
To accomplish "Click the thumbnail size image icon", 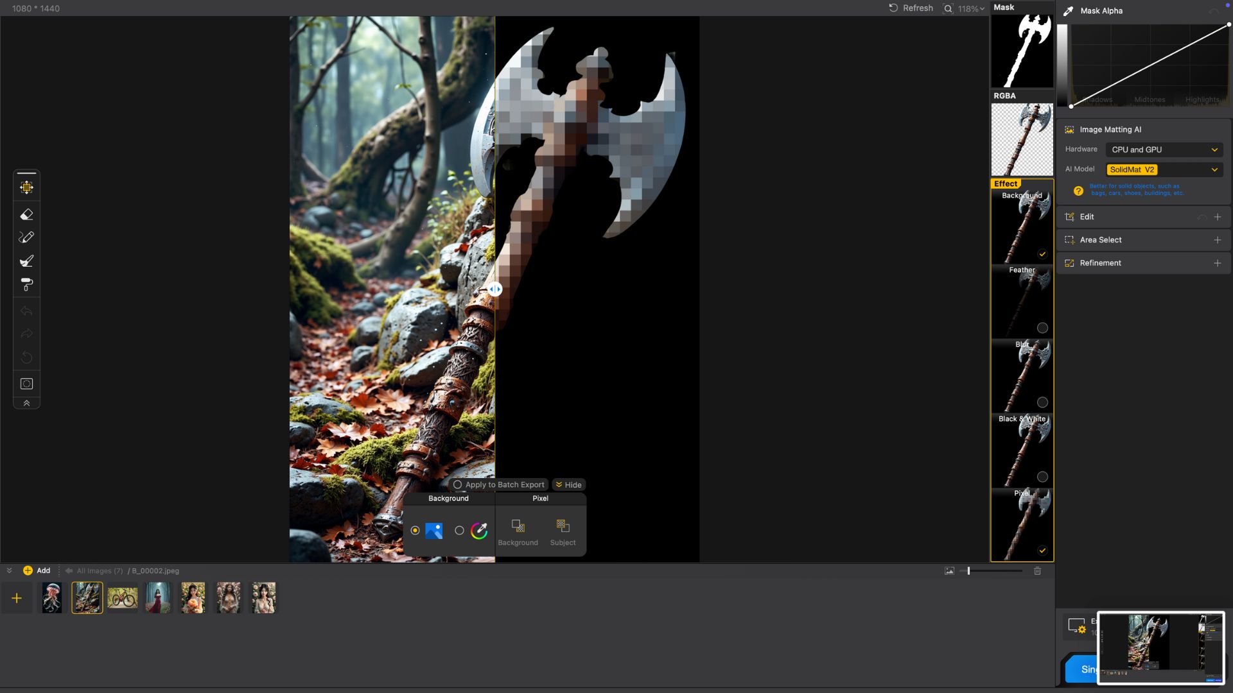I will 949,570.
